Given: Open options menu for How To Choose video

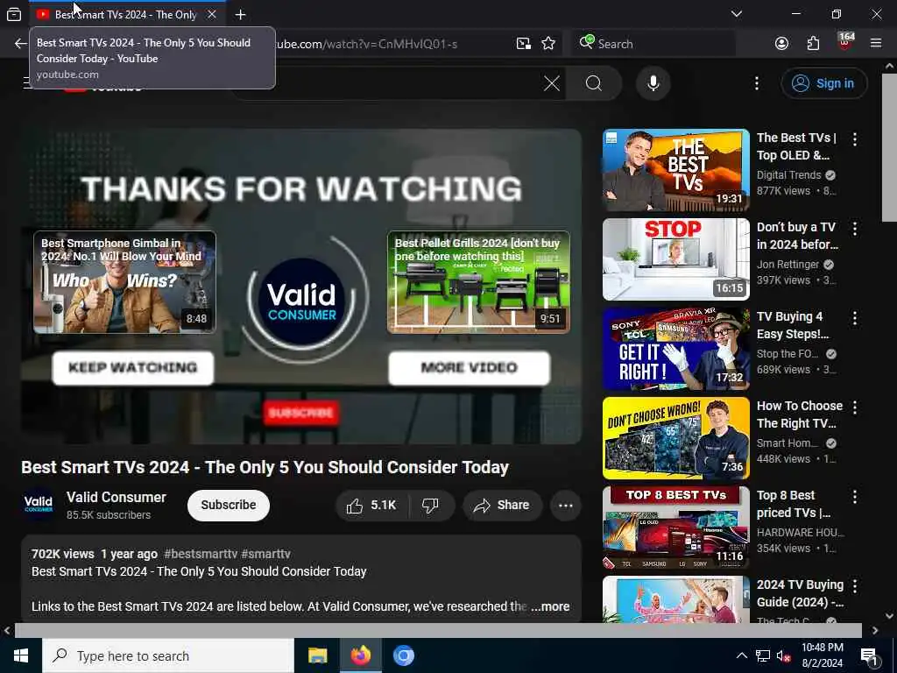Looking at the screenshot, I should click(855, 407).
